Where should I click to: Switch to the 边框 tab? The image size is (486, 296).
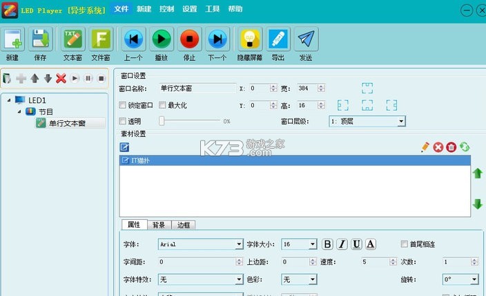point(184,225)
